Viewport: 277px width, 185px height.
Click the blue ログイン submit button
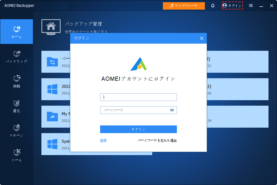click(x=138, y=129)
